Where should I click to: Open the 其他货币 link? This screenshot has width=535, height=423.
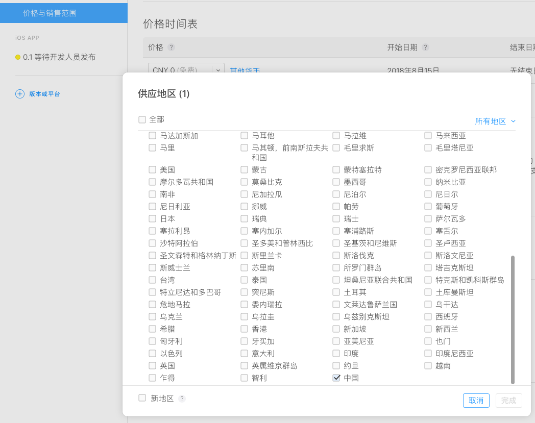(x=245, y=70)
